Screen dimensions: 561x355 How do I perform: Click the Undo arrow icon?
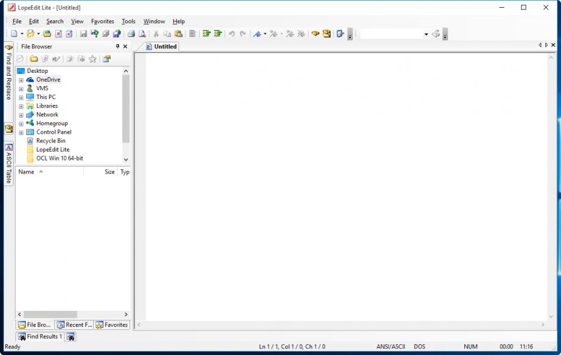[232, 33]
